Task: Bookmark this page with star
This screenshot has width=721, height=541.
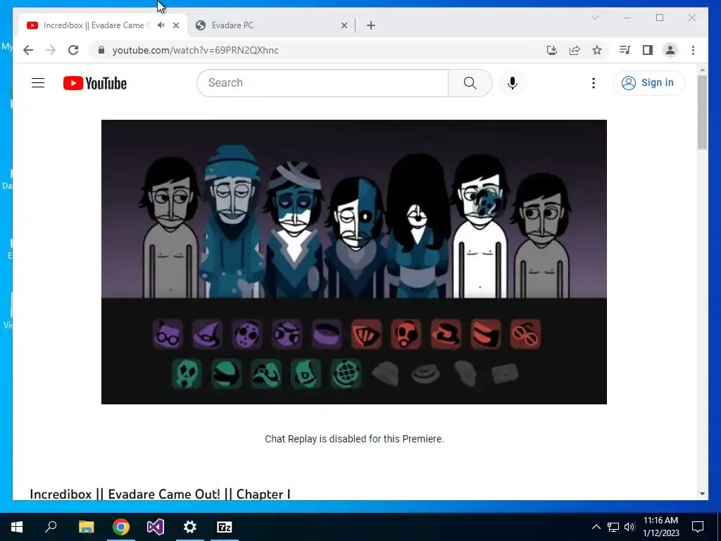Action: 597,50
